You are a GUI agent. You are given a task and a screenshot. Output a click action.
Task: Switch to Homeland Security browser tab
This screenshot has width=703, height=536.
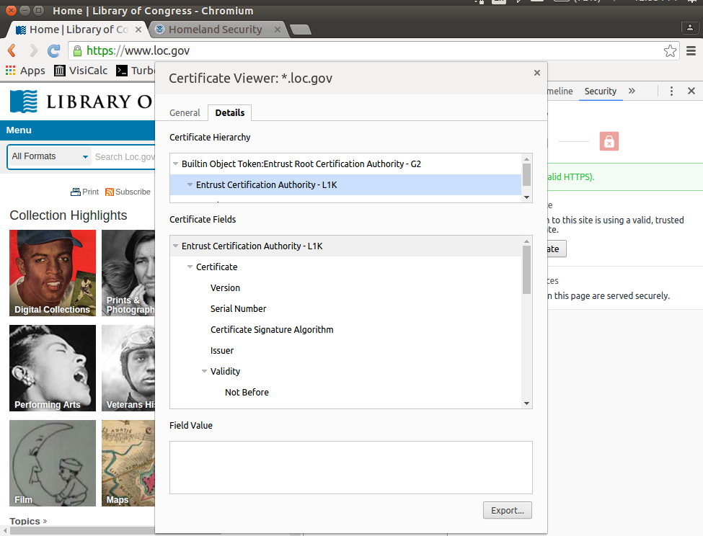[215, 30]
